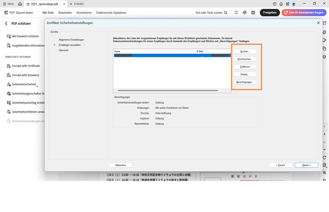This screenshot has height=212, width=329.
Task: Click the rotate page icon
Action: tap(324, 157)
